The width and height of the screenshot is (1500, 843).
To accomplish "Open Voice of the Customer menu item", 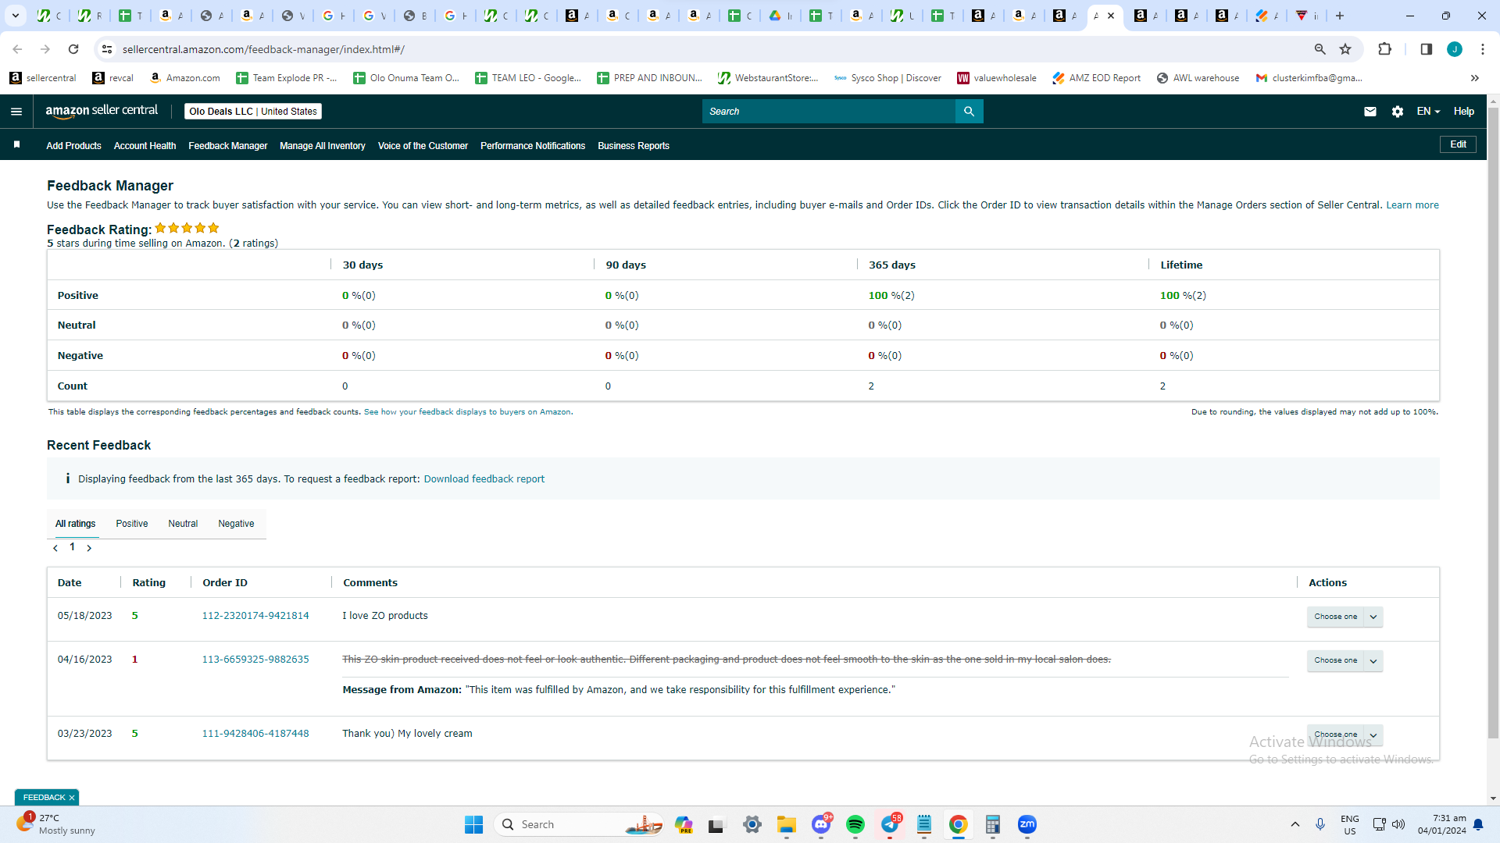I will click(423, 146).
